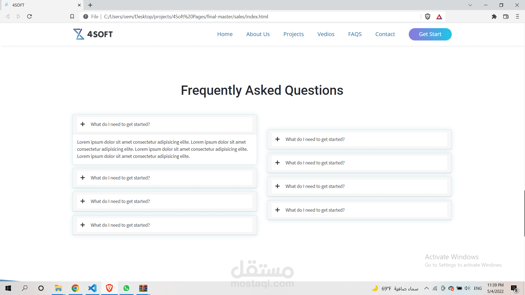Open the browser hamburger menu
The width and height of the screenshot is (525, 295).
pos(517,17)
